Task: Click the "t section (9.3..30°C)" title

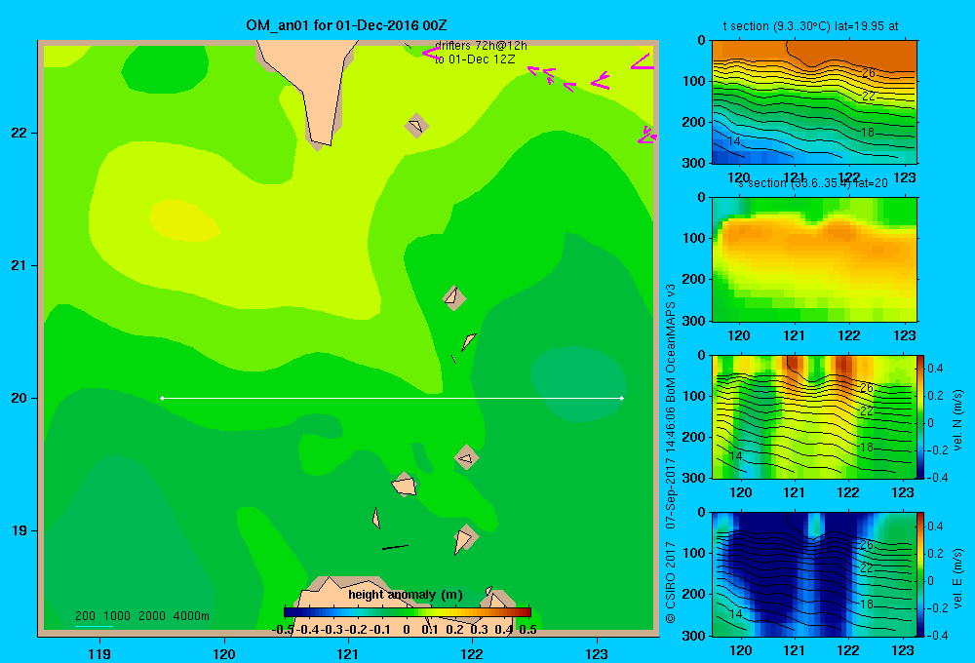Action: tap(776, 26)
